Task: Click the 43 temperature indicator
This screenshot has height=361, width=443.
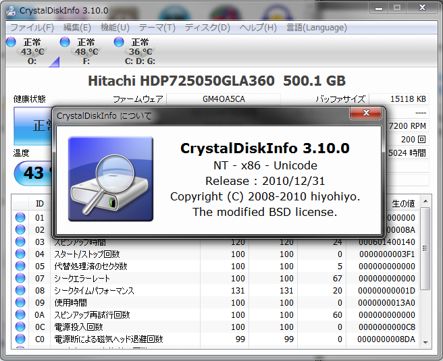Action: pyautogui.click(x=33, y=173)
